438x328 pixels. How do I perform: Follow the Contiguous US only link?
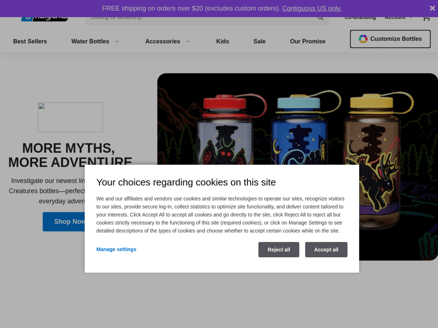312,8
